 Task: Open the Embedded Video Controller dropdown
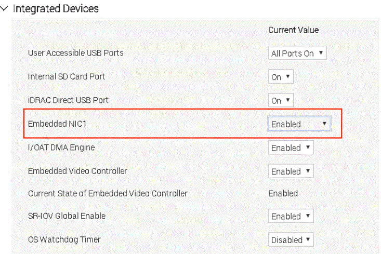[291, 171]
